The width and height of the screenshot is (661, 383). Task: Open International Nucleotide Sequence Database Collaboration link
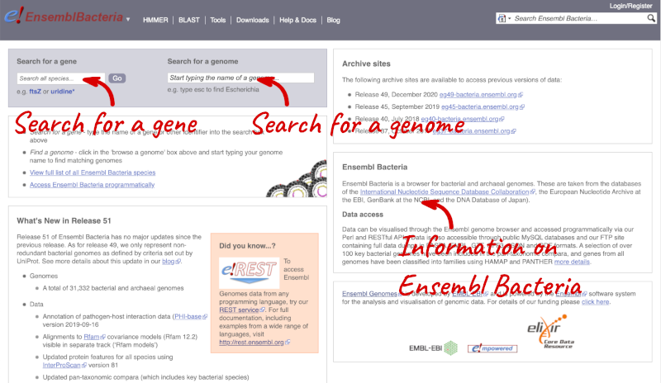[445, 191]
